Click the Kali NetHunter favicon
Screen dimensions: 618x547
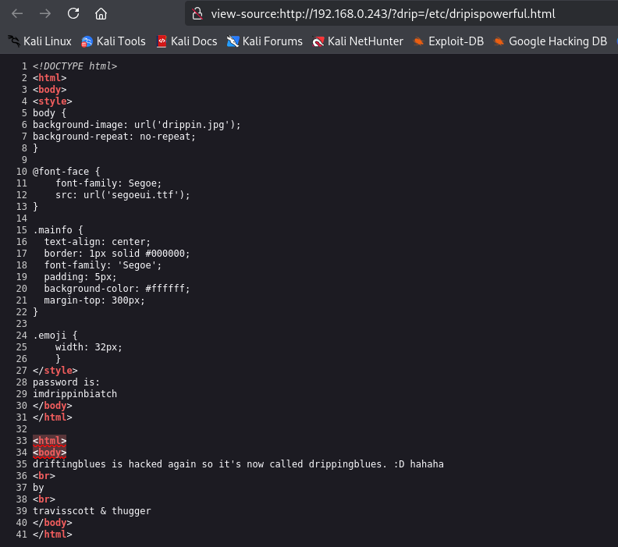coord(318,41)
